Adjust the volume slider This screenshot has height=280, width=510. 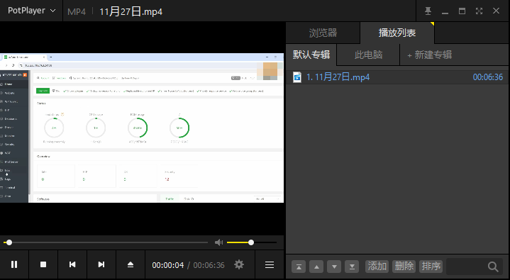pos(251,242)
